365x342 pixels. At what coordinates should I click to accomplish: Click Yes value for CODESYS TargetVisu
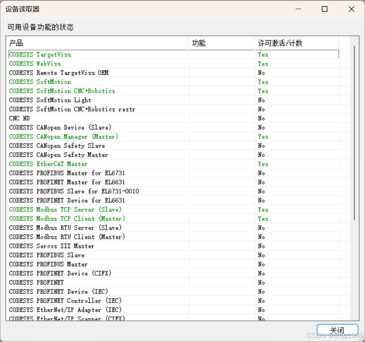coord(263,55)
